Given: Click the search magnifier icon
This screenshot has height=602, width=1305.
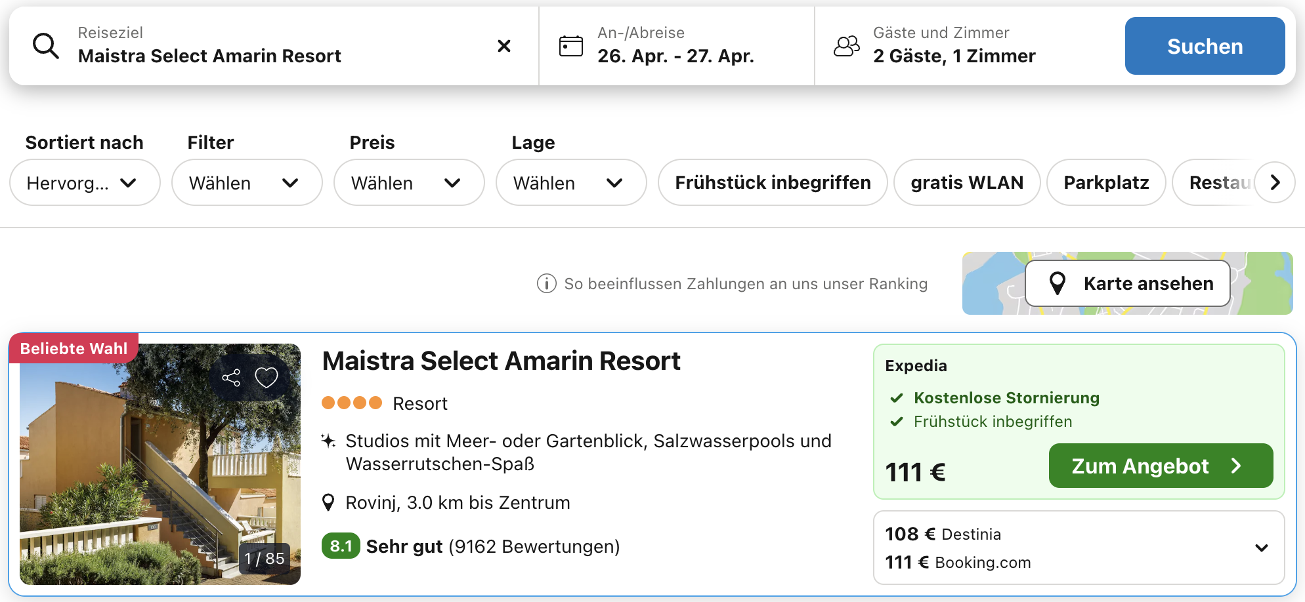Looking at the screenshot, I should [46, 47].
